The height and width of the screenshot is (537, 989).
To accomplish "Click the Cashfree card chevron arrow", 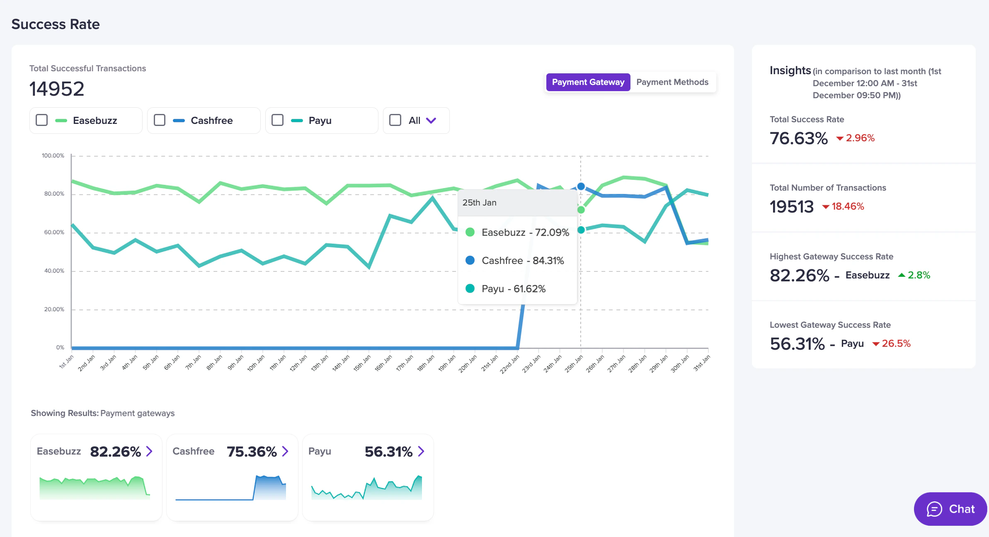I will point(285,451).
